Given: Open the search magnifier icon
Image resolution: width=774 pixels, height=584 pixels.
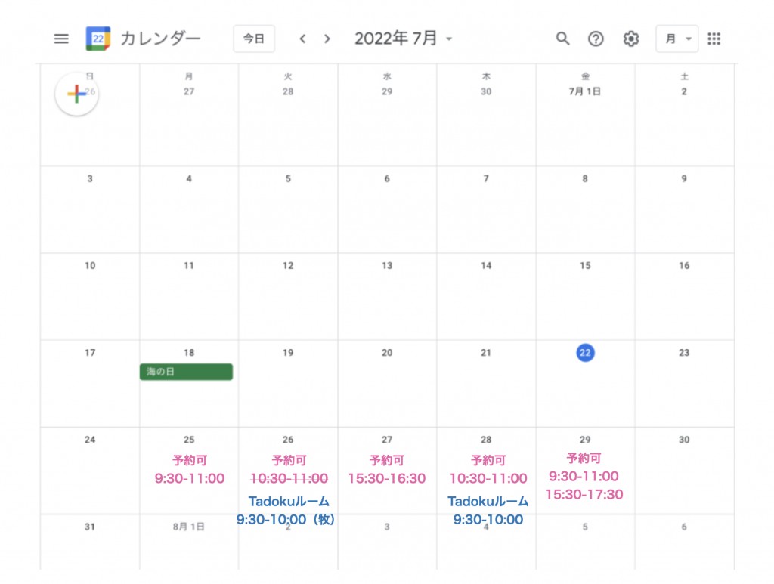Looking at the screenshot, I should [x=562, y=39].
